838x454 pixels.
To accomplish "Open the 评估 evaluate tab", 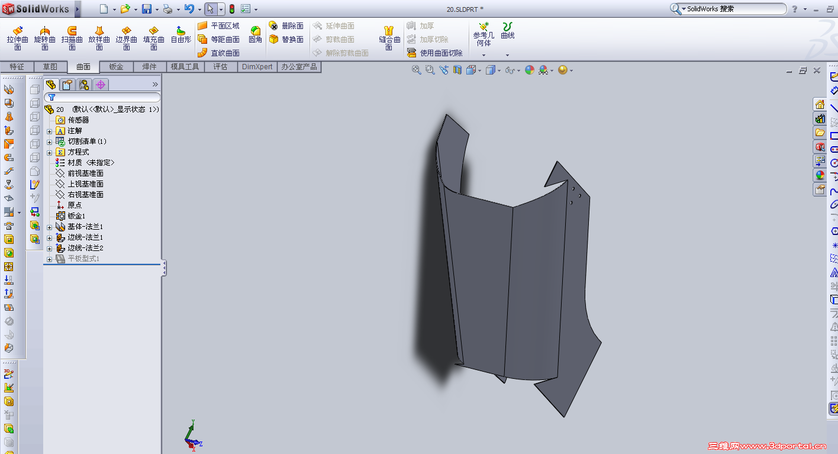I will [221, 67].
